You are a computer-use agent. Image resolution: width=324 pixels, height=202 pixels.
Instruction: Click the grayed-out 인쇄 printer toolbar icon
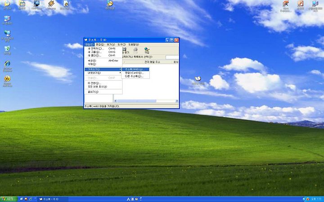click(135, 50)
